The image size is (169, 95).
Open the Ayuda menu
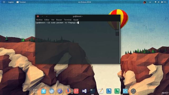(76, 20)
